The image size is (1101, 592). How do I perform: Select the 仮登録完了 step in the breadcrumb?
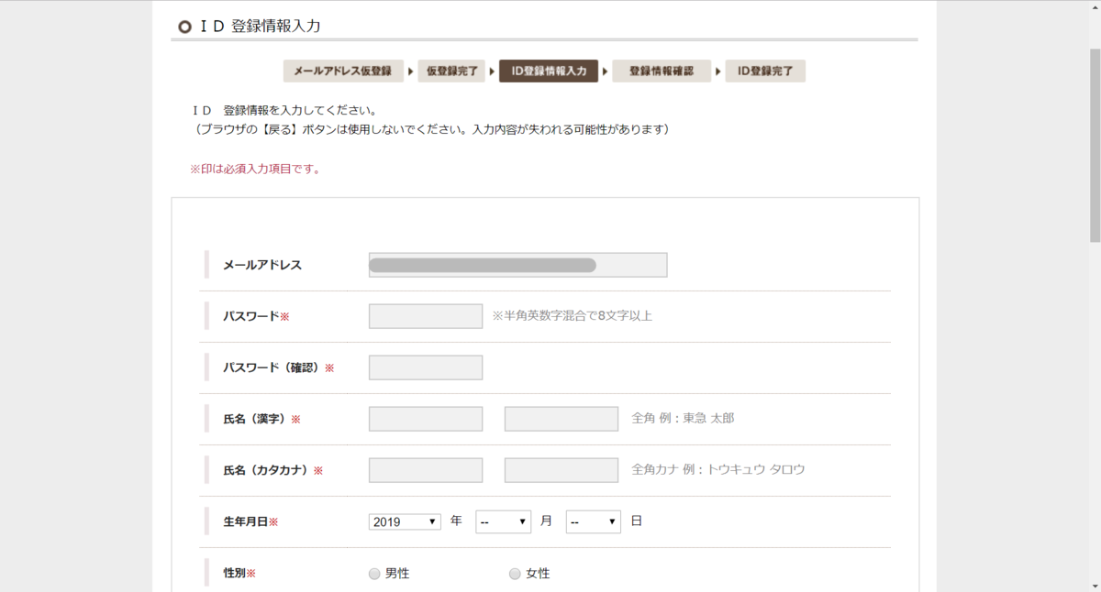(450, 71)
